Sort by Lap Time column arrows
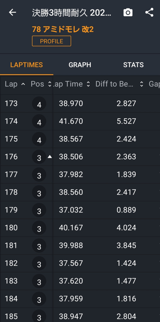 (x=88, y=84)
